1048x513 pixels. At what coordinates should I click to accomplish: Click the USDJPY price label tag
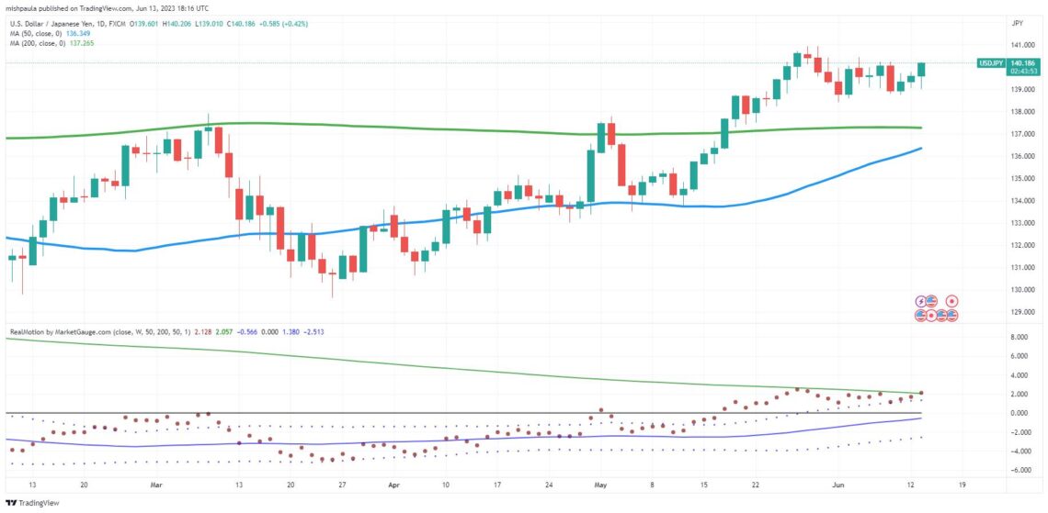point(991,62)
